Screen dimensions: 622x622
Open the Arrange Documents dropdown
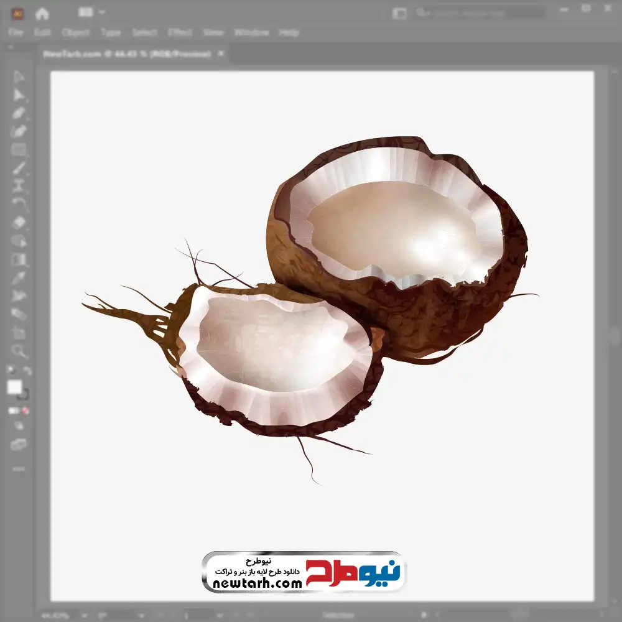(91, 12)
